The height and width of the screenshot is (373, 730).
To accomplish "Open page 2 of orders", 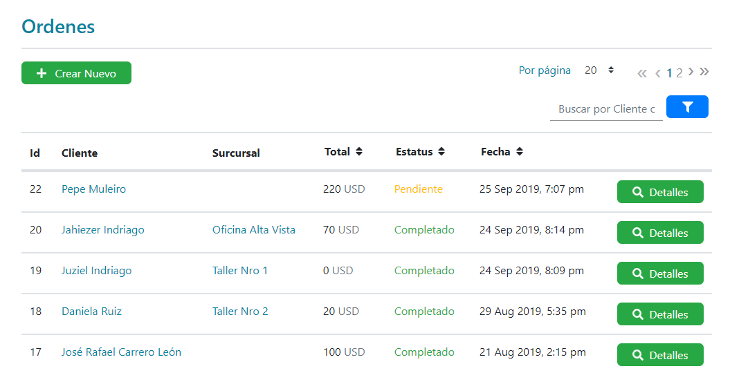I will (679, 73).
